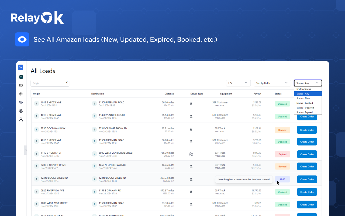Click the driver icon in the Dec 1 4012 S KEDZIE AVE row
The height and width of the screenshot is (216, 345).
coord(191,104)
